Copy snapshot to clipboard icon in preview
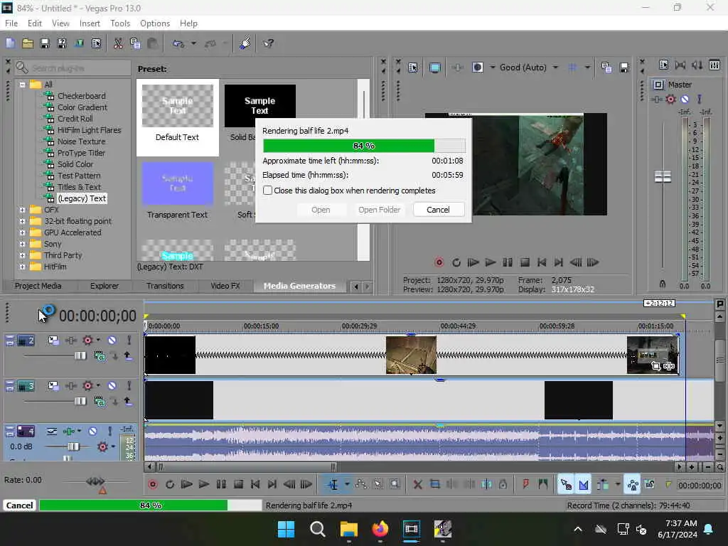 pos(606,68)
